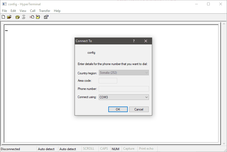Click the Send file toolbar icon
This screenshot has height=152, width=227.
pyautogui.click(x=32, y=17)
